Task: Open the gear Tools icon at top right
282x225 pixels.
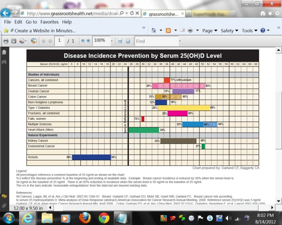Action: tap(278, 13)
